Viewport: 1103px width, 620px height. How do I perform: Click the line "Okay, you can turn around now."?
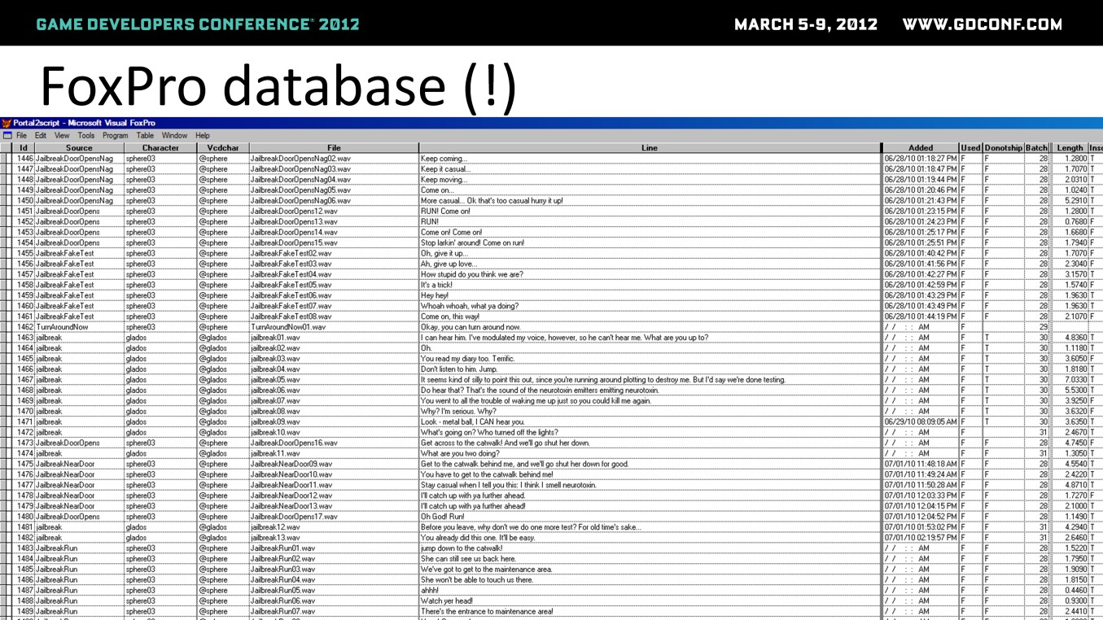pos(471,327)
